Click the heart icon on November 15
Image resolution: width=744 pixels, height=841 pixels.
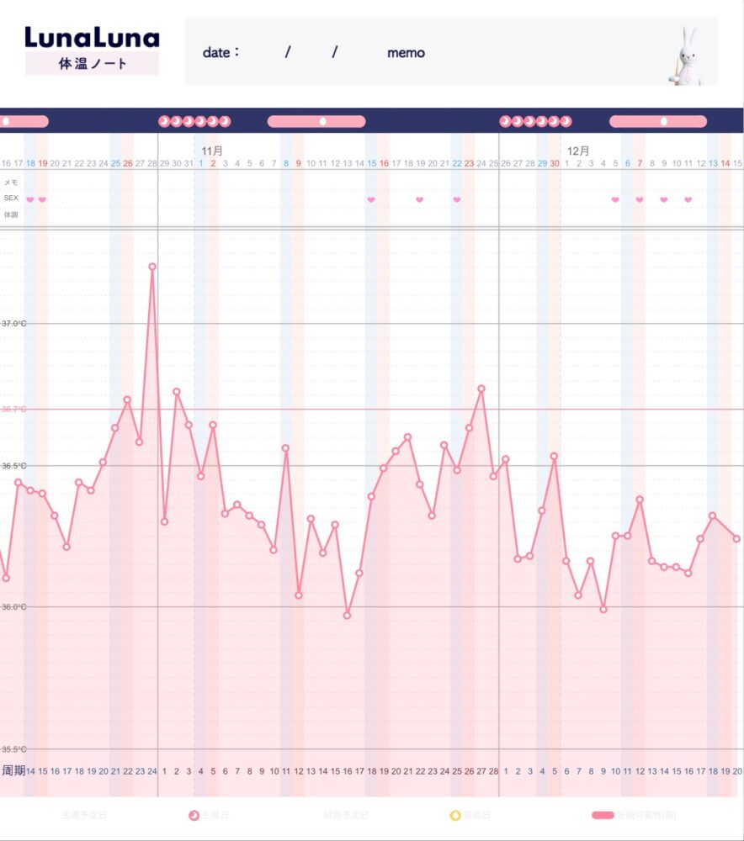click(371, 199)
